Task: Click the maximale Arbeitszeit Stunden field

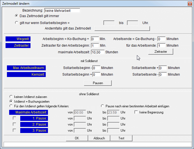Action: pos(98,52)
